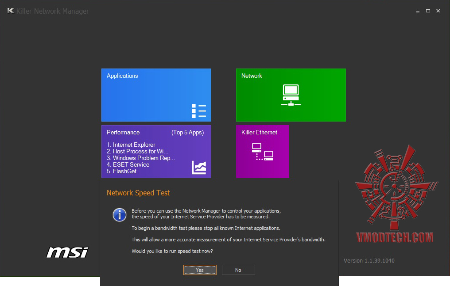This screenshot has width=450, height=286.
Task: Select 'FlashGet' entry
Action: (121, 171)
